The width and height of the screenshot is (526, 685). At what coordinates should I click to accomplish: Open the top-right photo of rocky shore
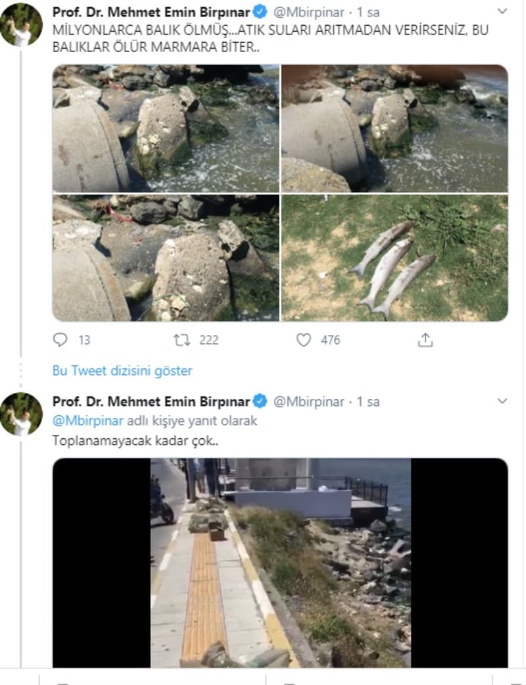tap(394, 128)
